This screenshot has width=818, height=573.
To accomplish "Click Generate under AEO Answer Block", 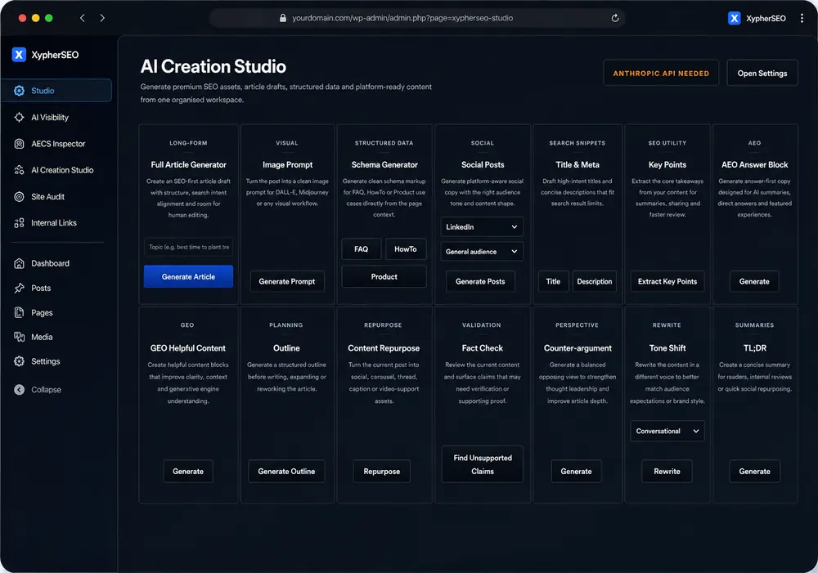I will (x=754, y=281).
